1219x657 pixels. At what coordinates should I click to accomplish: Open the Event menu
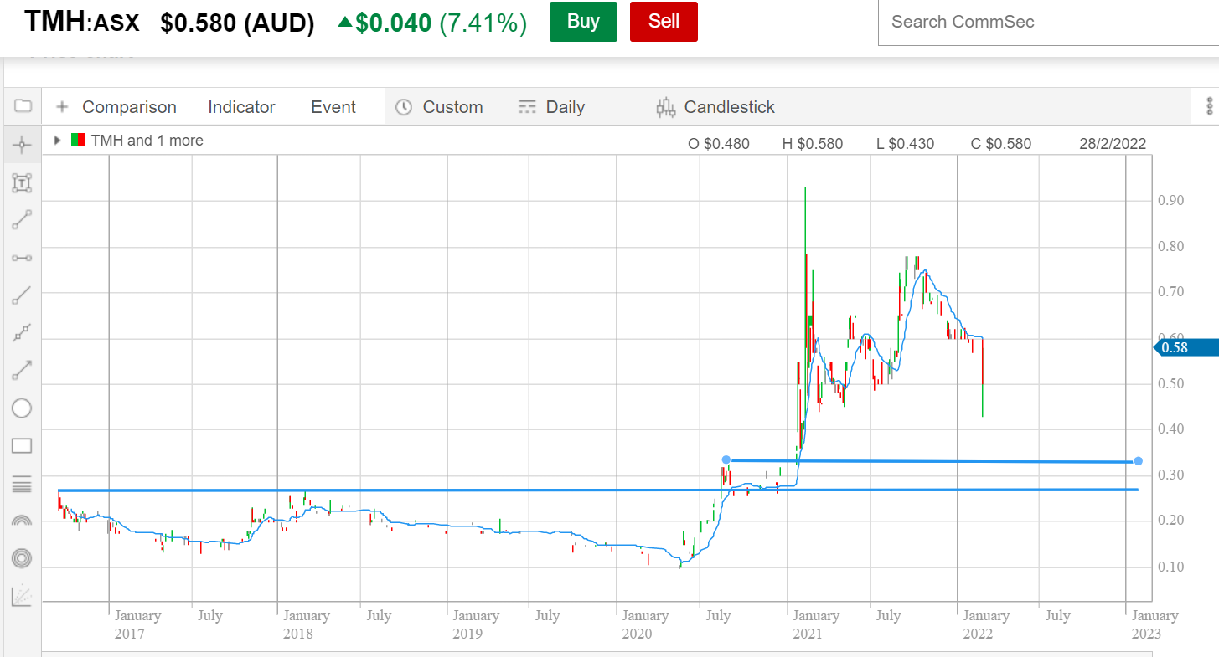pyautogui.click(x=333, y=107)
